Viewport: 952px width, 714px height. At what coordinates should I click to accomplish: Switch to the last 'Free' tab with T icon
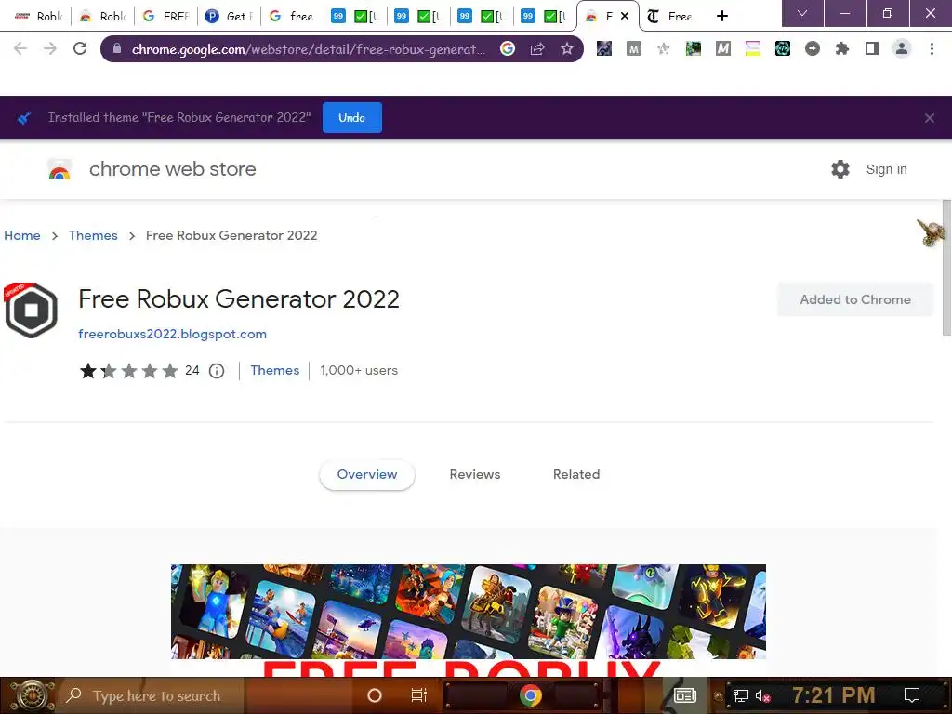pos(669,16)
